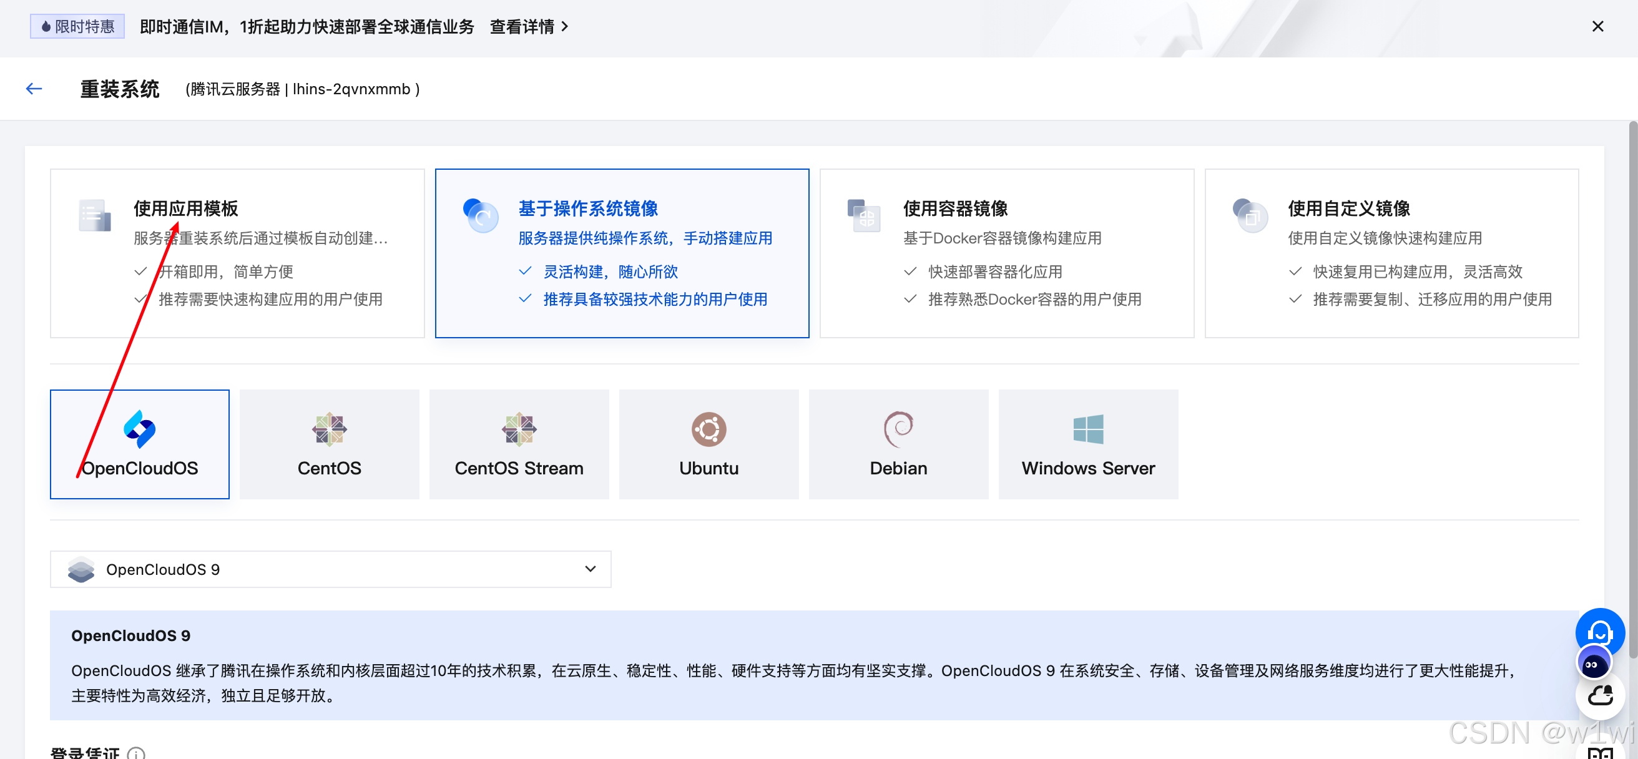Screen dimensions: 1638x759
Task: Select the 使用应用模板 option card
Action: tap(237, 253)
